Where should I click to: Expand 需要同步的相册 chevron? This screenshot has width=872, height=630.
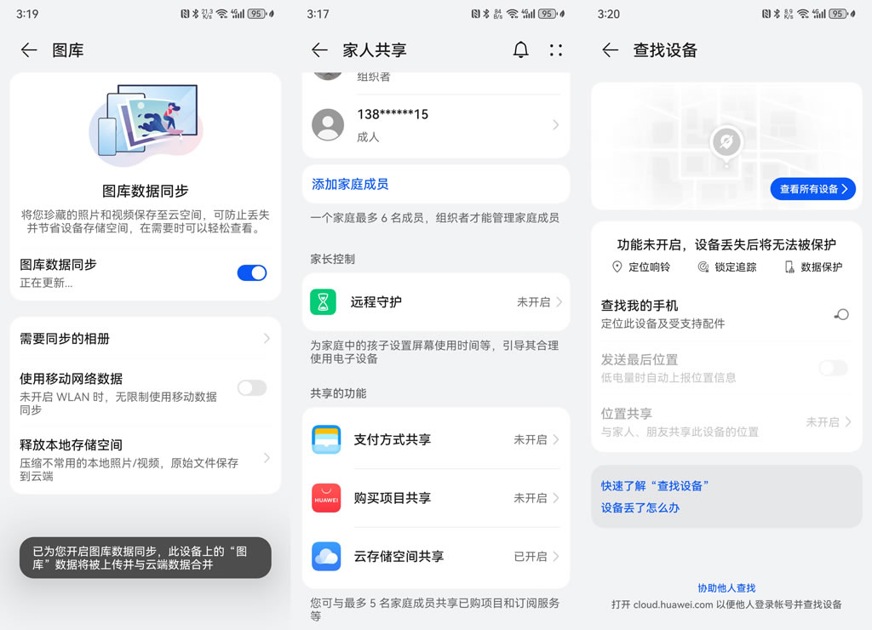(266, 339)
